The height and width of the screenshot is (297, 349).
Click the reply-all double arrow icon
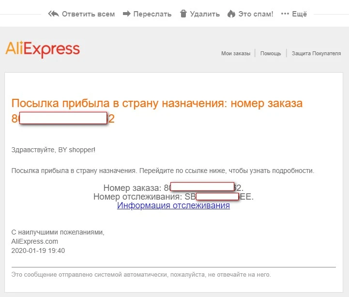[x=53, y=14]
